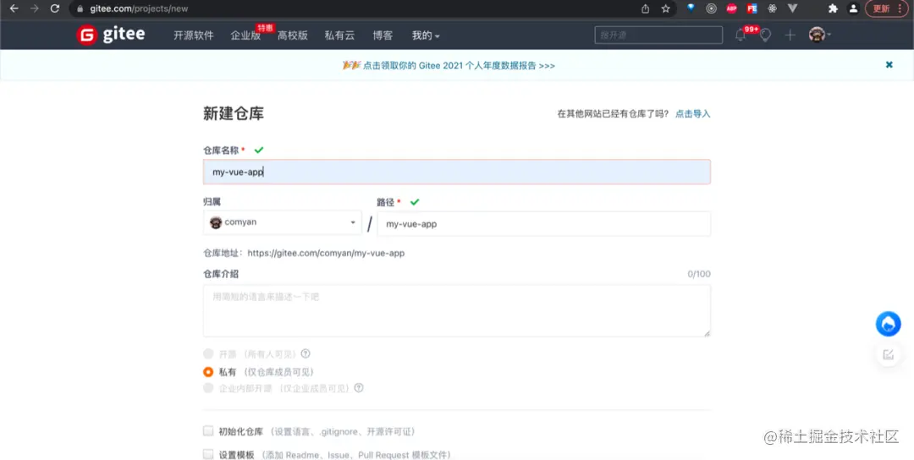Click the blue floating assistant icon
The height and width of the screenshot is (460, 914).
pos(889,325)
